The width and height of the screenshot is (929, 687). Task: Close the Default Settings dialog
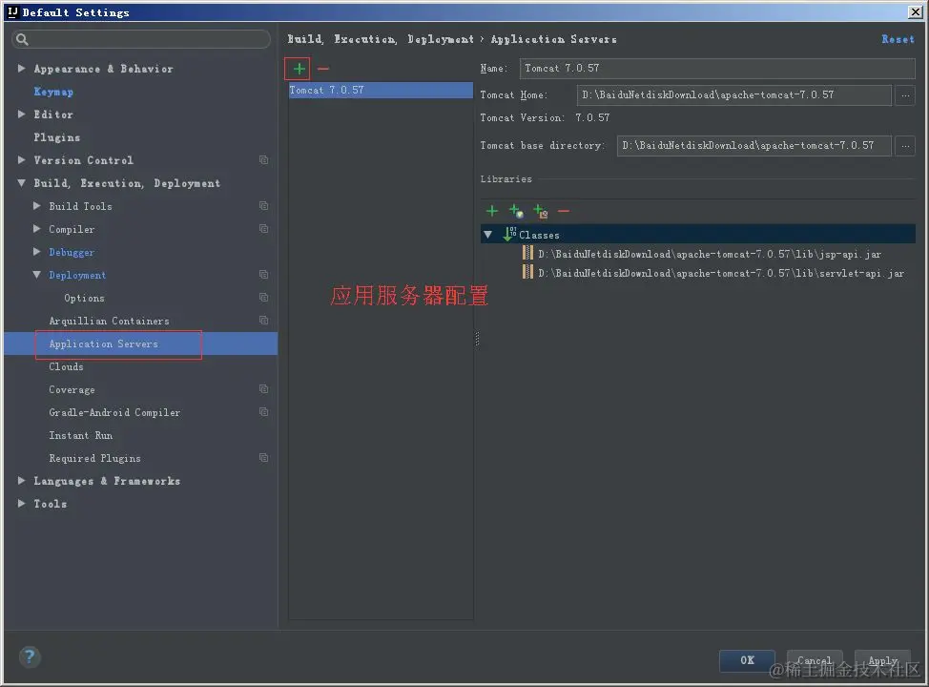pyautogui.click(x=915, y=11)
